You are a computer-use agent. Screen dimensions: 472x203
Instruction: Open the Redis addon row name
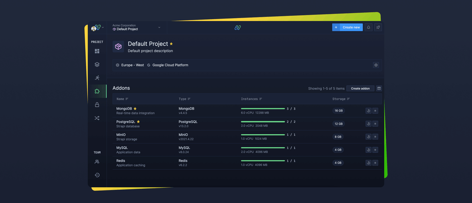tap(121, 161)
